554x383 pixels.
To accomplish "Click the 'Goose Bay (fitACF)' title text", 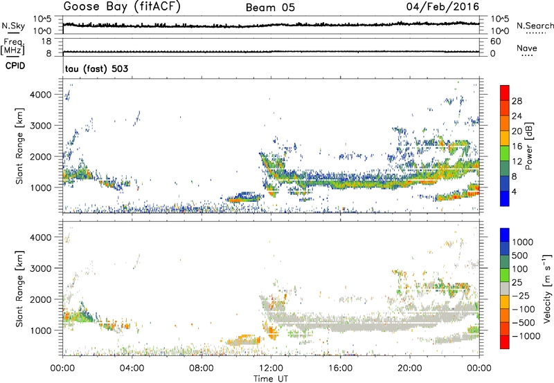I will [122, 6].
